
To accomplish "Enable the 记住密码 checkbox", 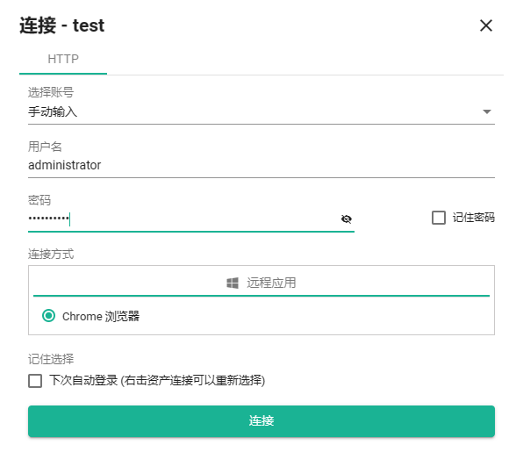I will tap(439, 218).
